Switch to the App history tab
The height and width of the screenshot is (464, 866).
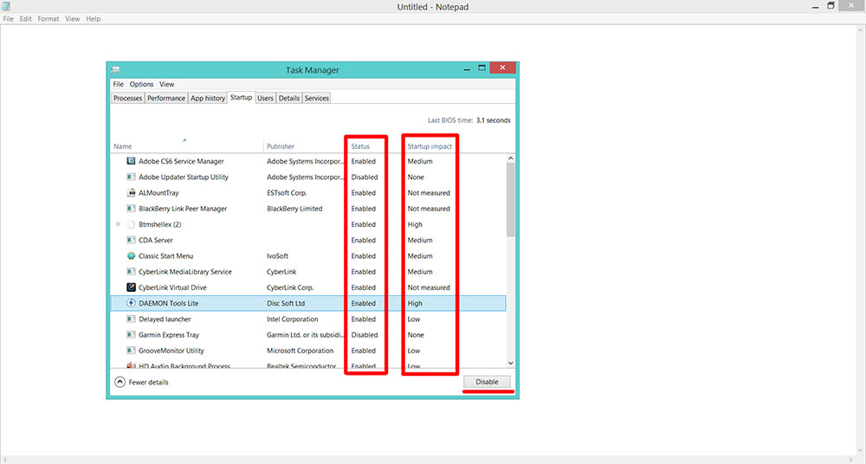pyautogui.click(x=208, y=98)
